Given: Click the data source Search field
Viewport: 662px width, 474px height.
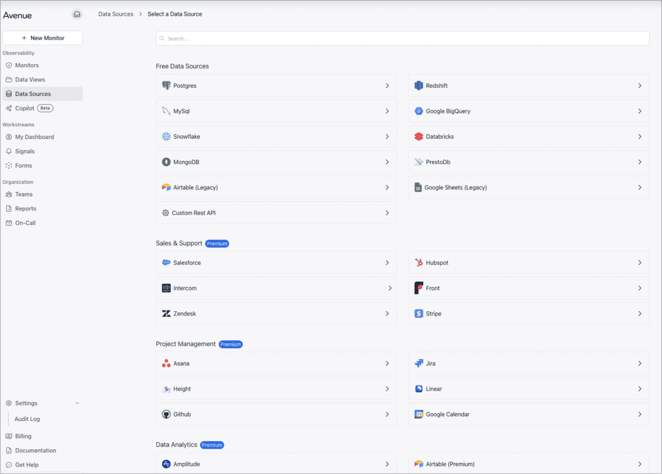Looking at the screenshot, I should pyautogui.click(x=403, y=38).
